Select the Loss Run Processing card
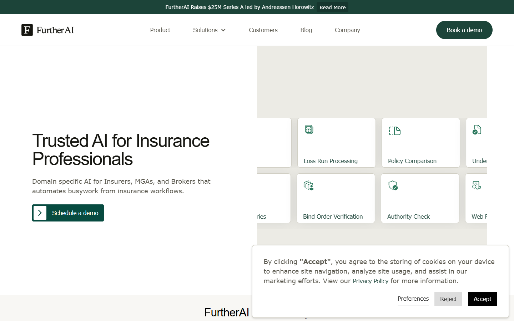The width and height of the screenshot is (514, 321). [337, 143]
